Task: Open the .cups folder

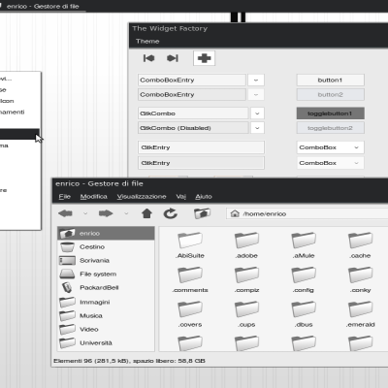Action: pos(246,314)
